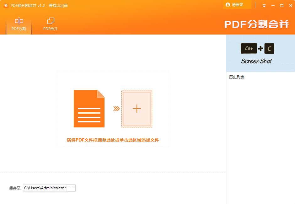Click the plus icon in the dashed box
The height and width of the screenshot is (204, 295).
pyautogui.click(x=137, y=109)
